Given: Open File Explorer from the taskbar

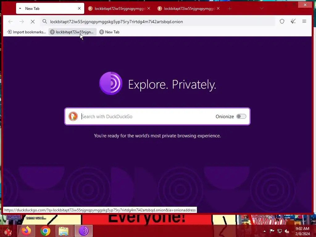Looking at the screenshot, I should tap(64, 231).
